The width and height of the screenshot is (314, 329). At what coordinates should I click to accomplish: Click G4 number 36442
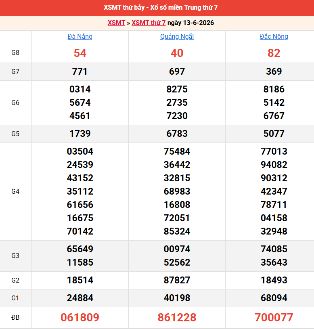[x=177, y=165]
